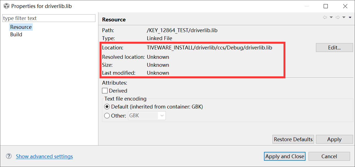
Task: Open Show advanced settings link
Action: [44, 156]
